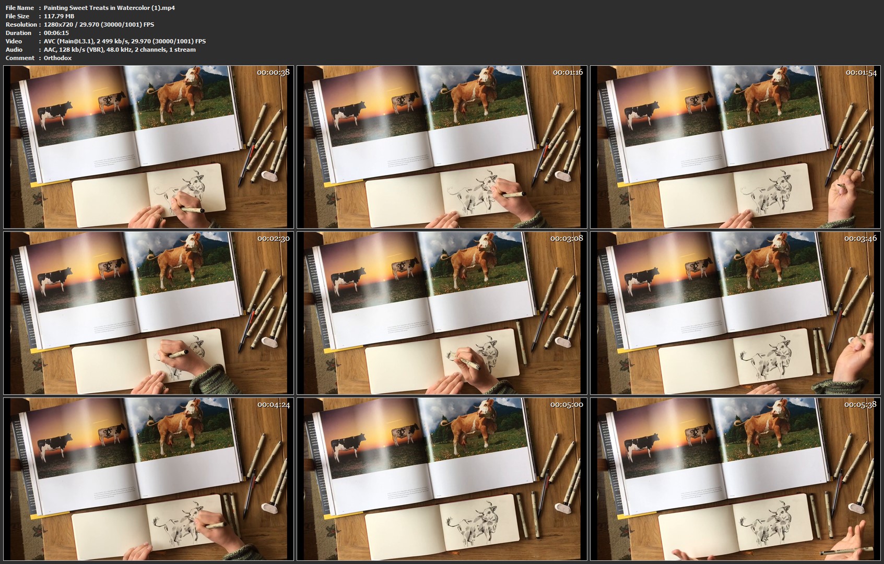Open the frame thumbnail stamped 00:00:38
Image resolution: width=884 pixels, height=564 pixels.
(148, 147)
